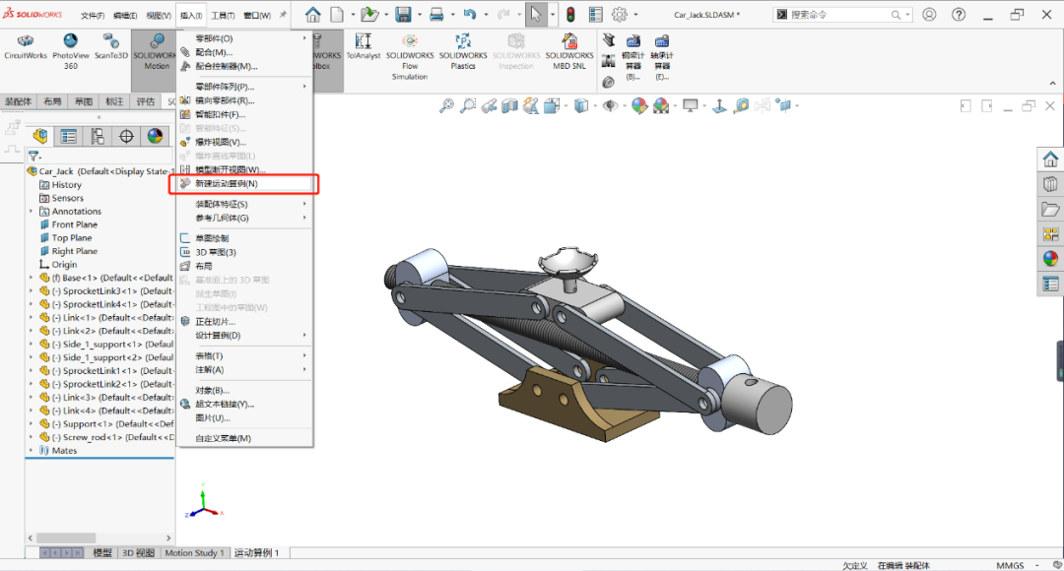
Task: Switch to the 评估 ribbon tab
Action: pos(145,101)
